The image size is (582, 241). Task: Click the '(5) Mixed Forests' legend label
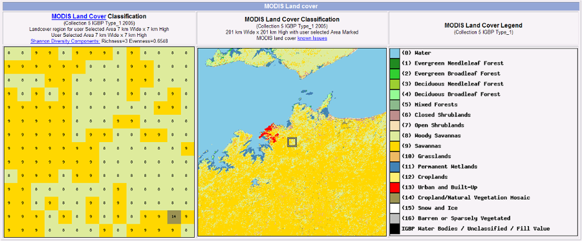[429, 105]
